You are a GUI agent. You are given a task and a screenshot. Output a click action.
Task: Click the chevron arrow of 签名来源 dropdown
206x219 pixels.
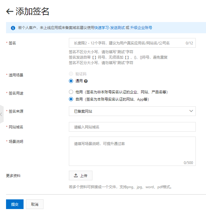point(191,111)
